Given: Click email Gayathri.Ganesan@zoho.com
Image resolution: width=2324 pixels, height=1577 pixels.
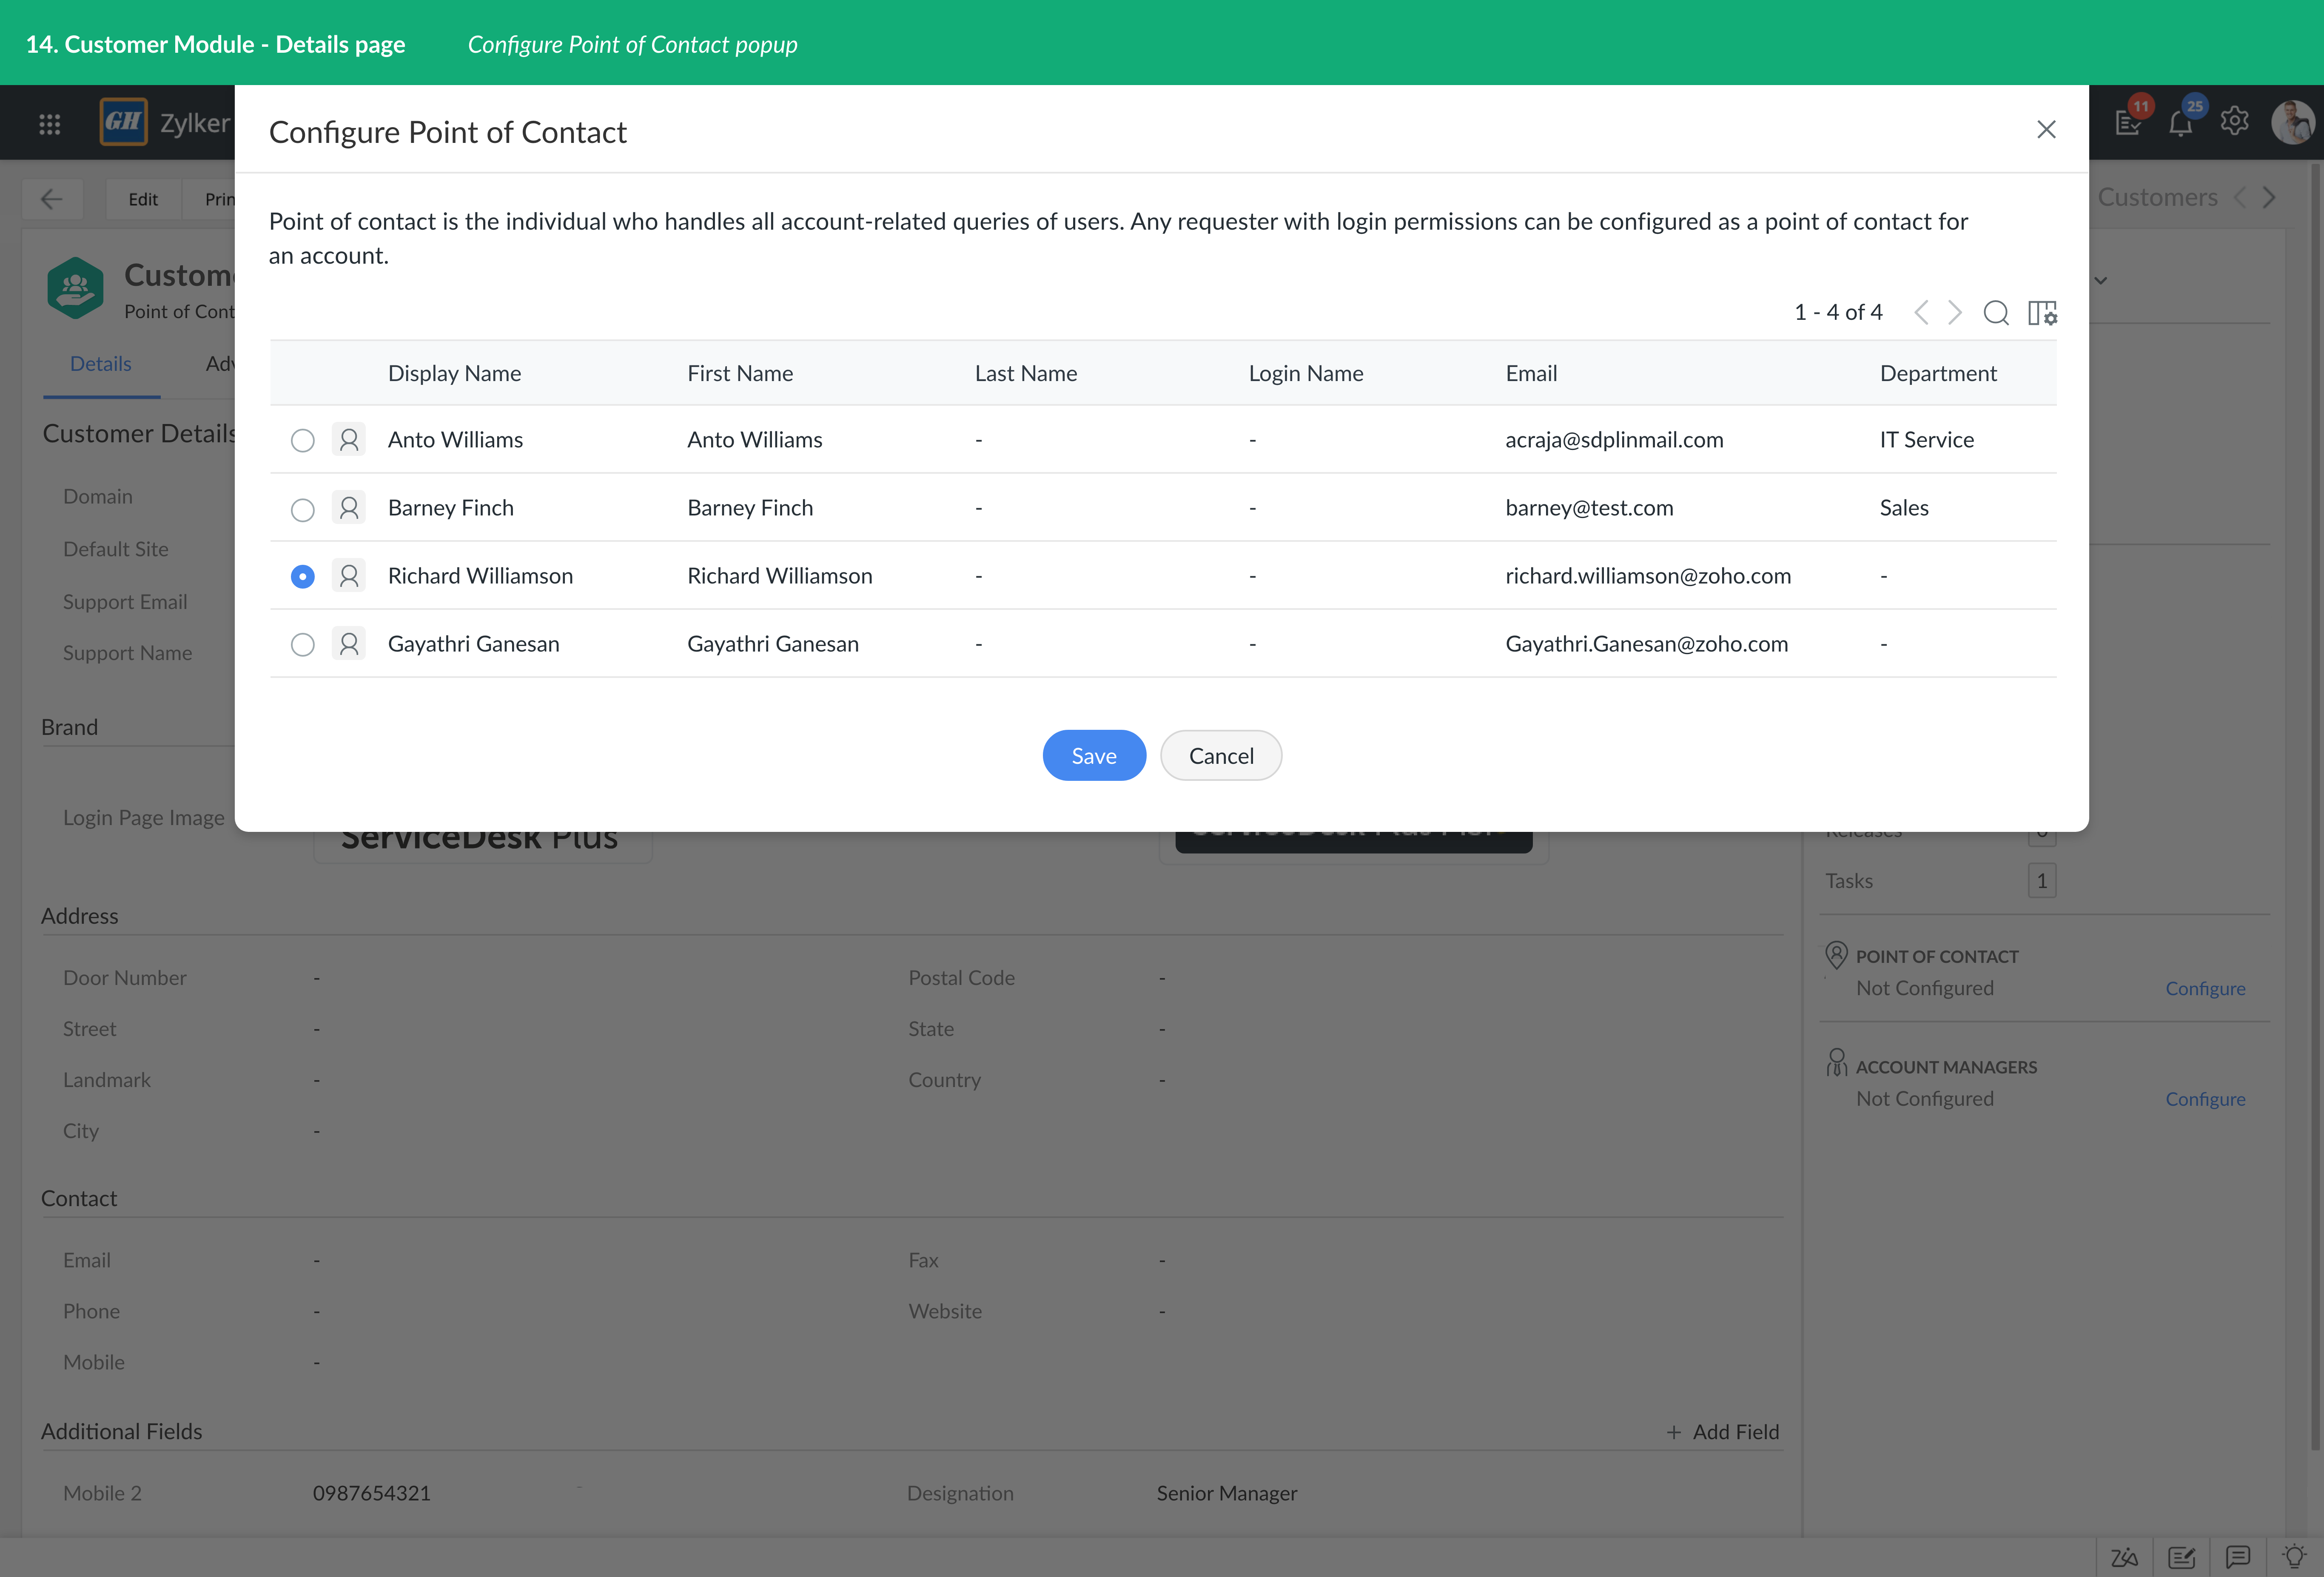Looking at the screenshot, I should (1647, 644).
